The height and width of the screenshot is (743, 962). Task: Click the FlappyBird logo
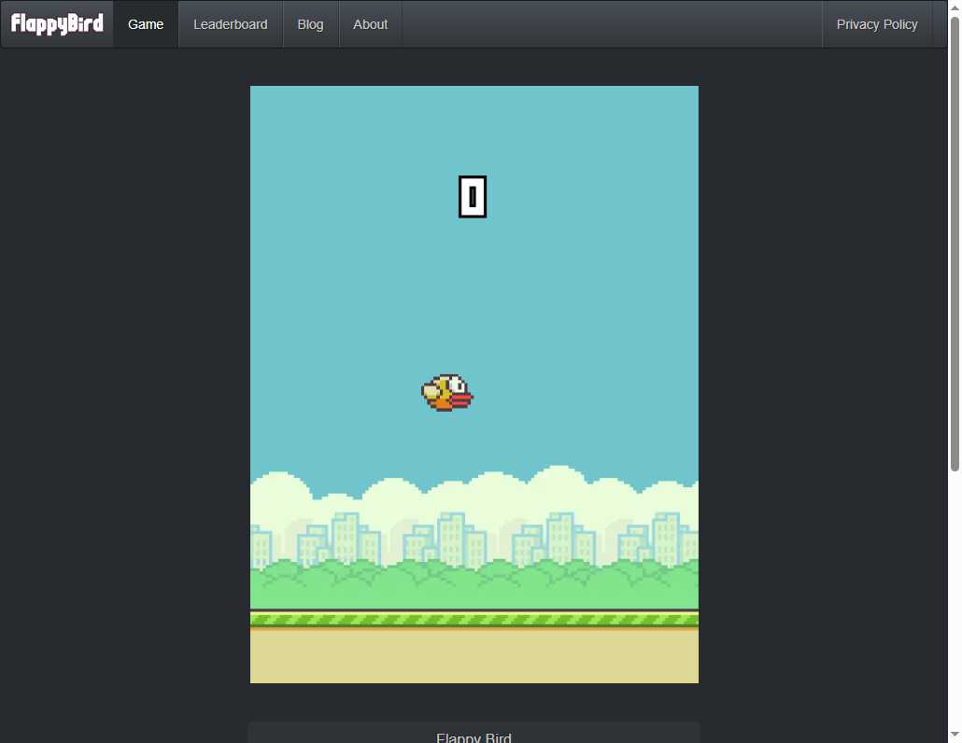coord(56,23)
